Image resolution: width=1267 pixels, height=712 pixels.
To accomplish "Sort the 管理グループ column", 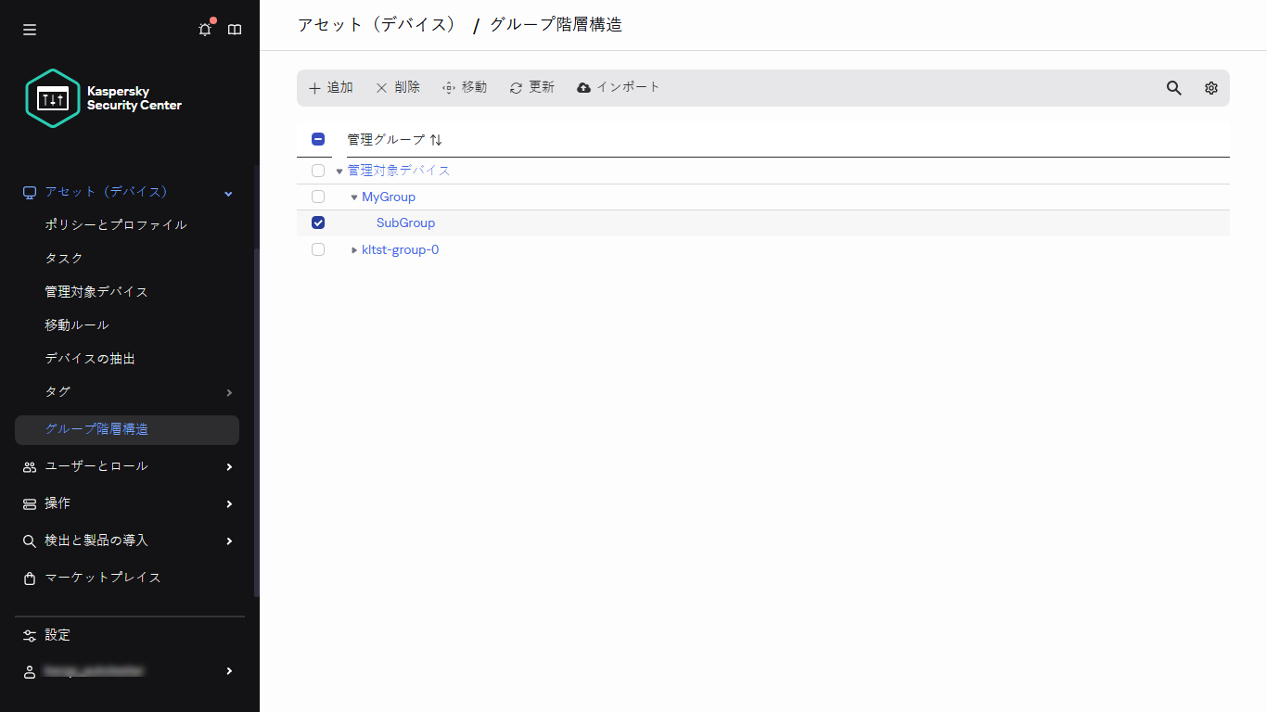I will [x=436, y=139].
